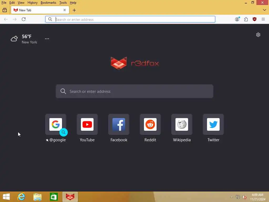Open the account profile icon
269x202 pixels.
[x=237, y=19]
